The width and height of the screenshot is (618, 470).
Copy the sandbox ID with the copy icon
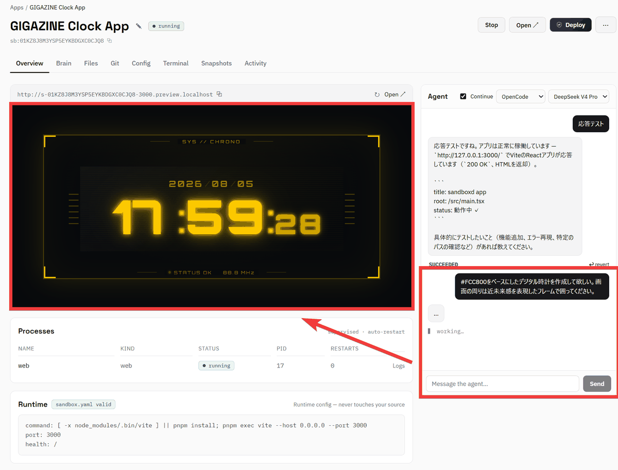109,41
